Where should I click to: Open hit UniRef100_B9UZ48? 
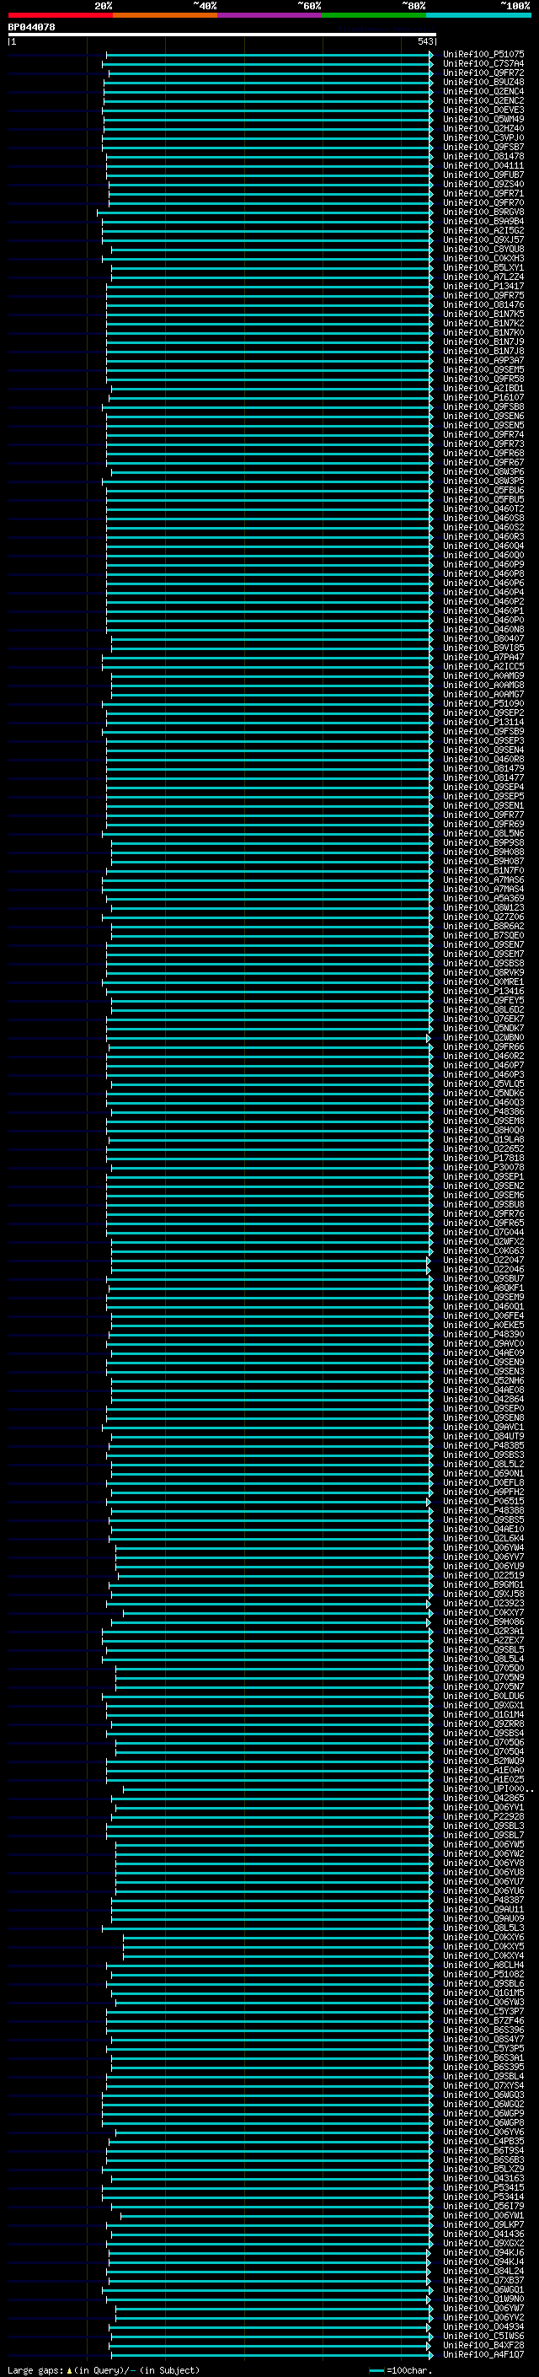click(x=483, y=82)
